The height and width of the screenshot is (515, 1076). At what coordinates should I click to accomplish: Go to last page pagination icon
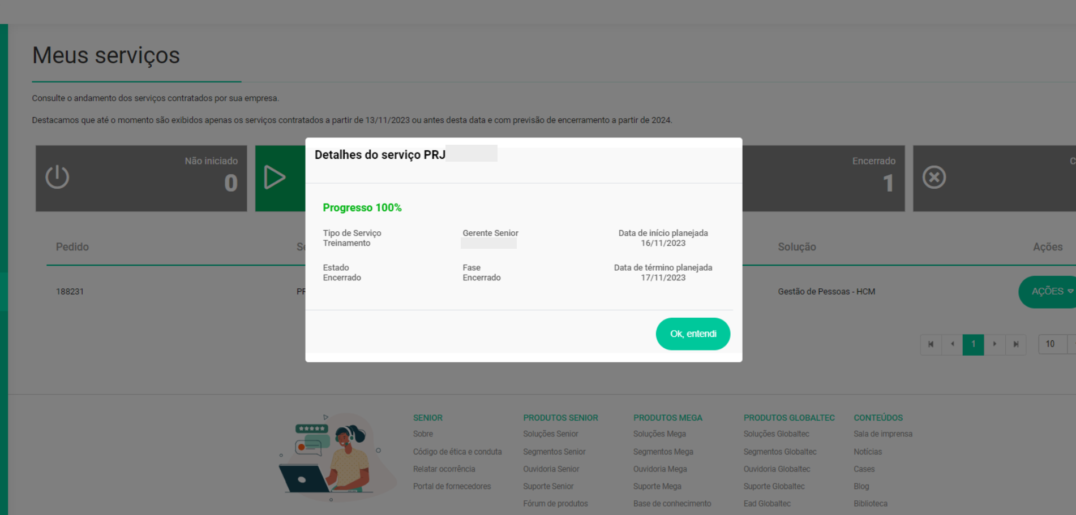coord(1016,344)
